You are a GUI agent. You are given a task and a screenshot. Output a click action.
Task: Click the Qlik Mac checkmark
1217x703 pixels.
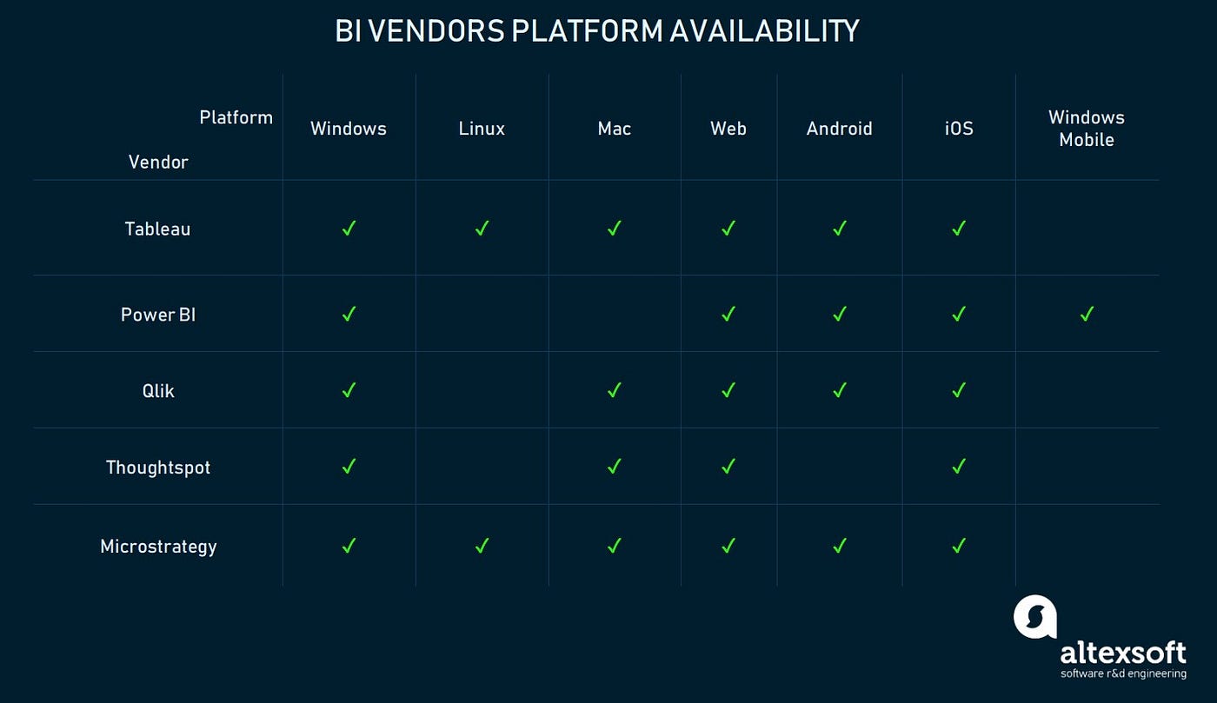pos(614,390)
